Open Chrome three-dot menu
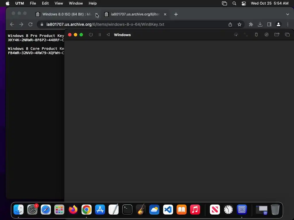294x220 pixels. [288, 24]
